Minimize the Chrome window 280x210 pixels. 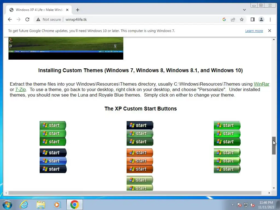point(254,5)
